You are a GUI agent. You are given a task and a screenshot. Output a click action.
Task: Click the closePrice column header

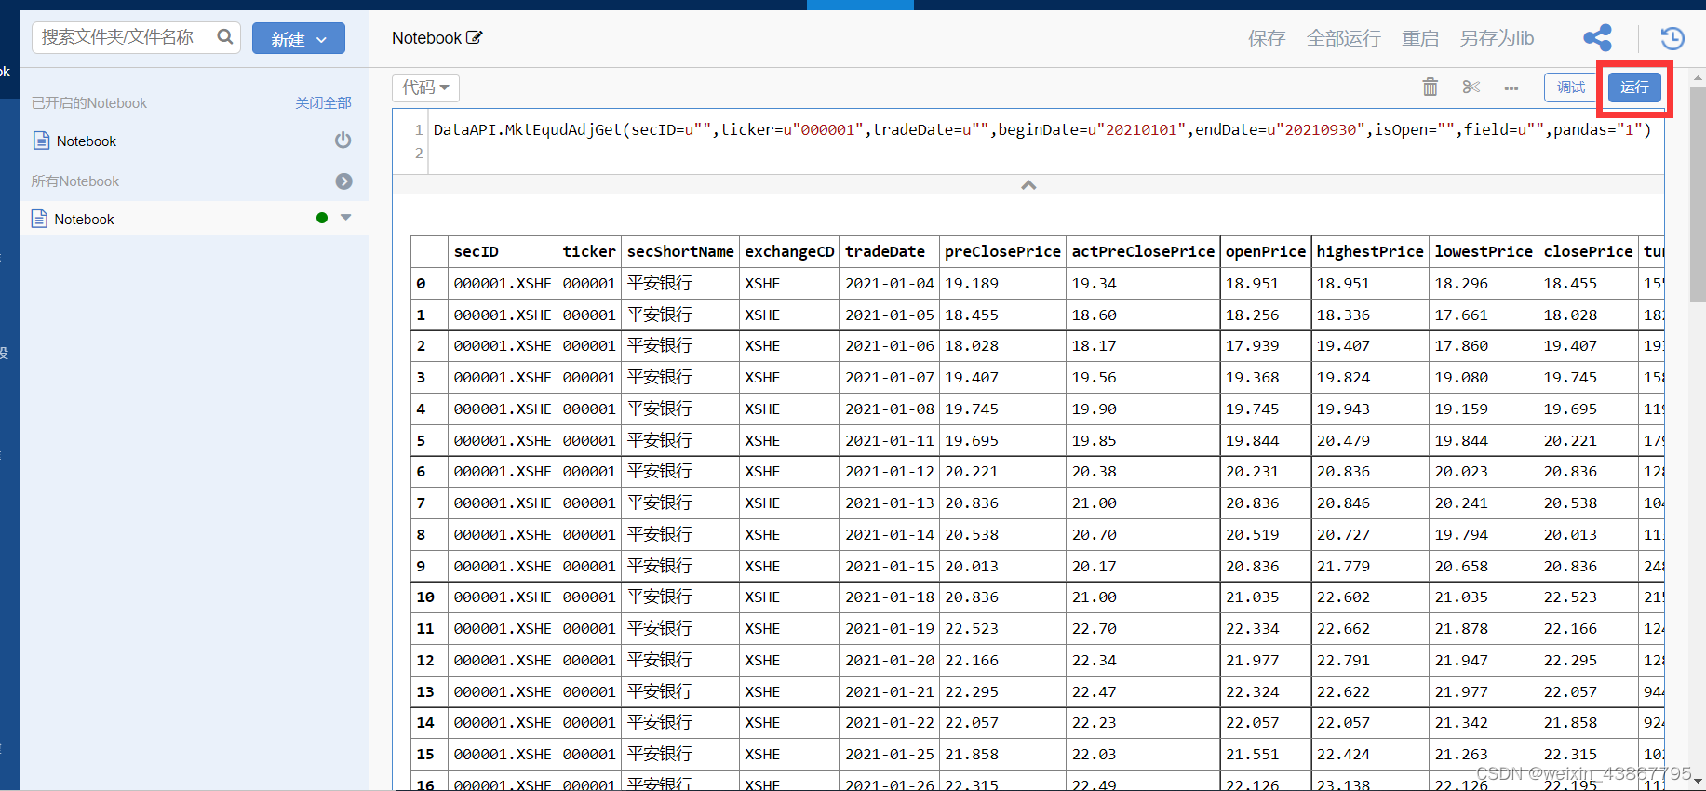pos(1588,251)
